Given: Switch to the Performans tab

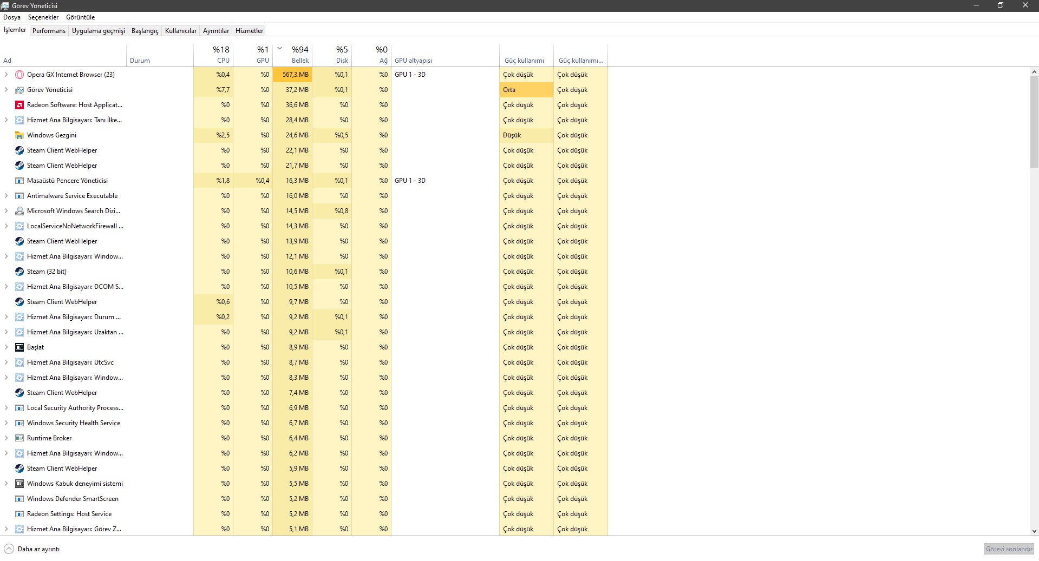Looking at the screenshot, I should 49,31.
